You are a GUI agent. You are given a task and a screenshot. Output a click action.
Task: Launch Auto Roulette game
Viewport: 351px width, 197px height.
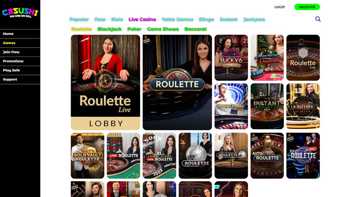coord(267,156)
